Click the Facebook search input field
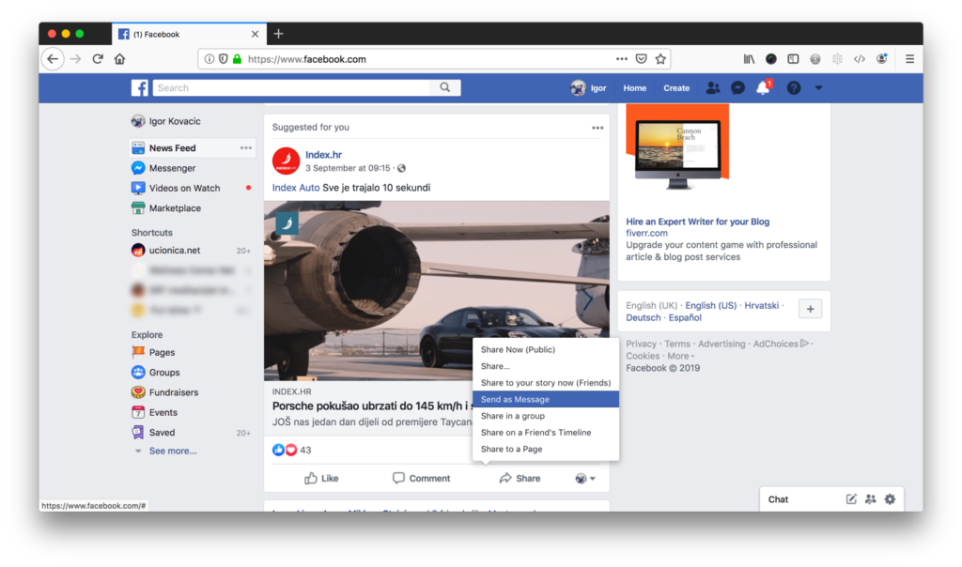Viewport: 962px width, 567px height. [291, 88]
